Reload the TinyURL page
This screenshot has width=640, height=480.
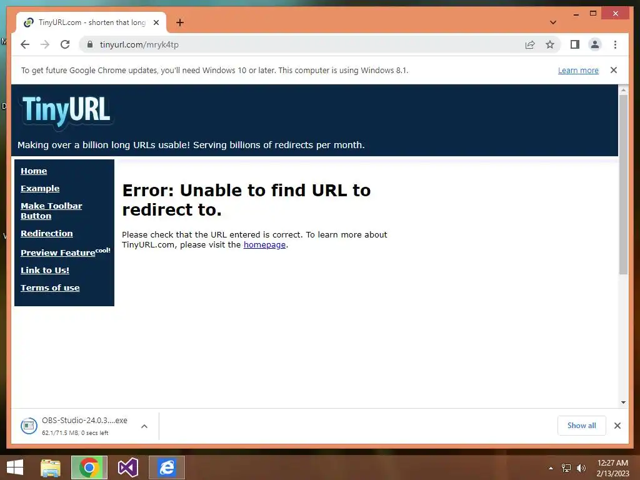65,44
